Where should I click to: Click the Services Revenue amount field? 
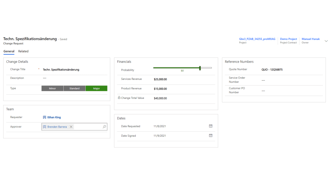coord(160,79)
